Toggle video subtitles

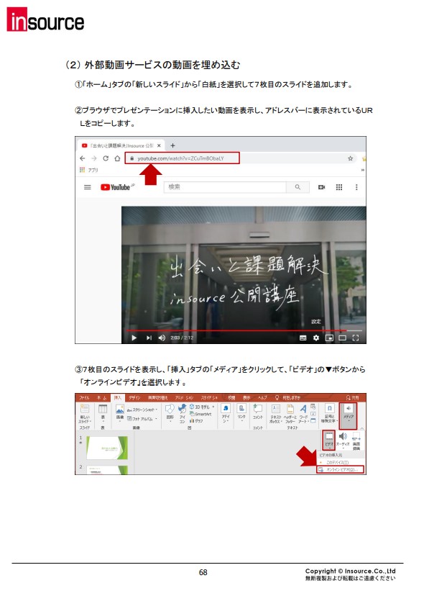tap(303, 338)
